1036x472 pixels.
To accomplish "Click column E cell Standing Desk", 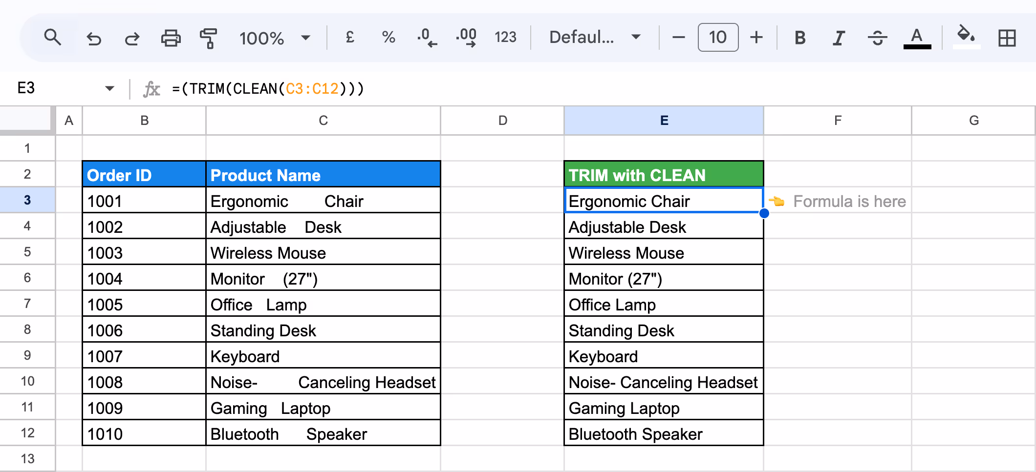I will click(x=664, y=329).
